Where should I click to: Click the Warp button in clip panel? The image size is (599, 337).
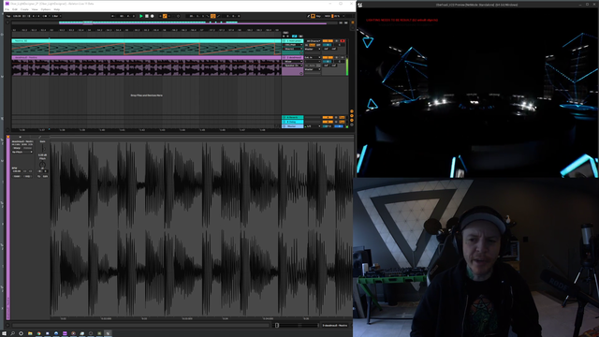[17, 148]
